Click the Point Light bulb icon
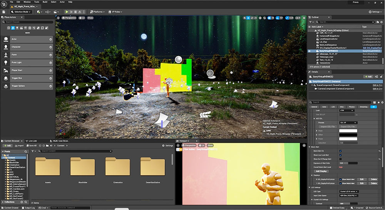385x210 pixels. click(x=6, y=63)
